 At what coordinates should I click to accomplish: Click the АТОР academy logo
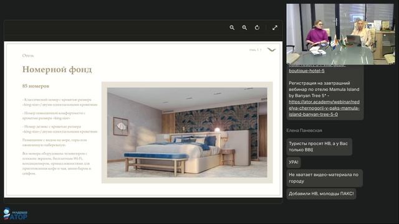(15, 213)
